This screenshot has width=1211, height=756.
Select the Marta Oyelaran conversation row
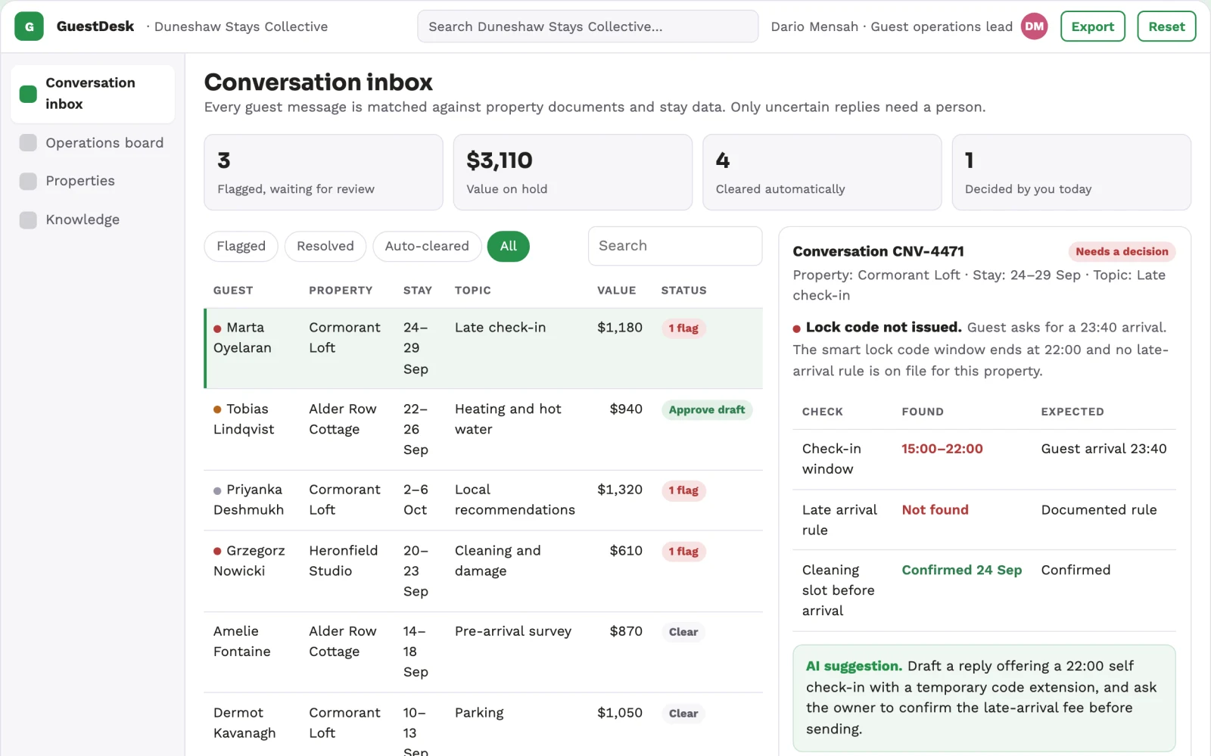(x=484, y=348)
